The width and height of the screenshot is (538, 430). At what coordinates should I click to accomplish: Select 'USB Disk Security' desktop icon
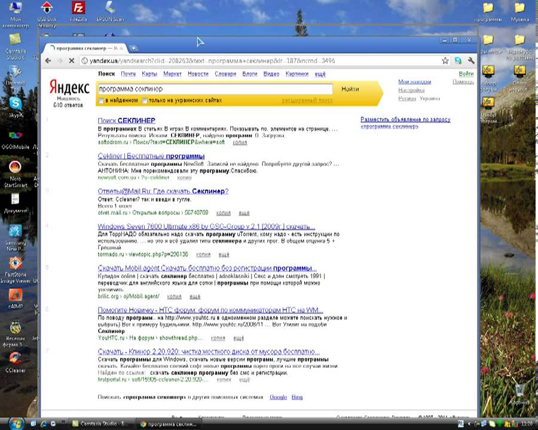47,14
